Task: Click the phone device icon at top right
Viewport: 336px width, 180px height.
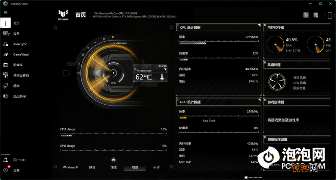Action: (x=330, y=15)
